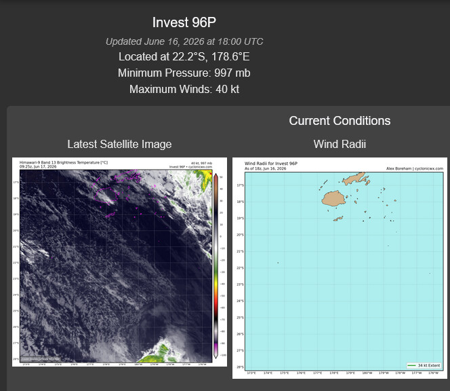450x391 pixels.
Task: Click 'Himawari-9 Band 13 Brightness Temperature' title
Action: pyautogui.click(x=64, y=162)
